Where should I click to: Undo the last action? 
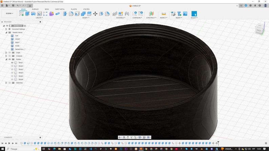coord(18,5)
